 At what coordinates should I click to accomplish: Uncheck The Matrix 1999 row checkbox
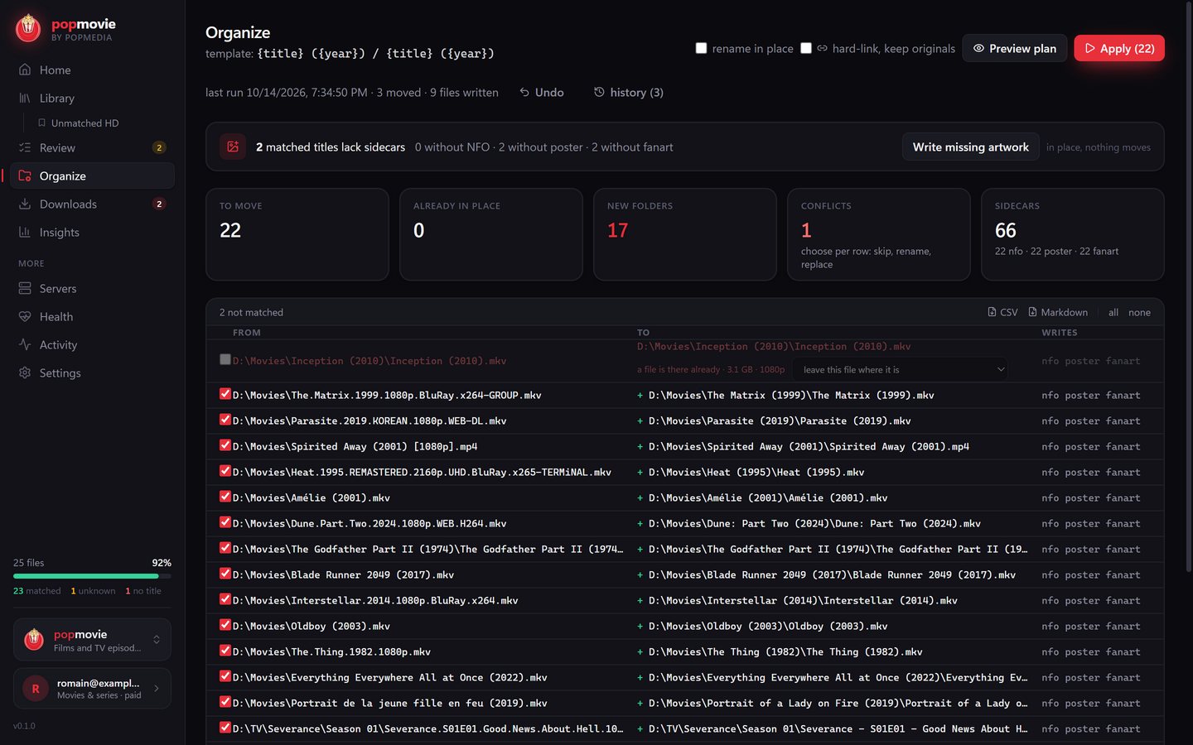point(225,394)
